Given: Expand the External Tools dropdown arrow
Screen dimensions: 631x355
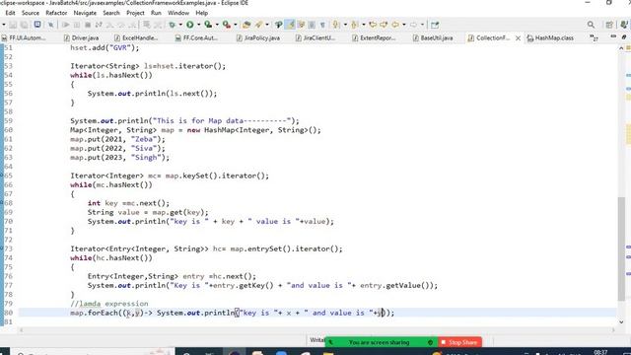Looking at the screenshot, I should pos(236,25).
